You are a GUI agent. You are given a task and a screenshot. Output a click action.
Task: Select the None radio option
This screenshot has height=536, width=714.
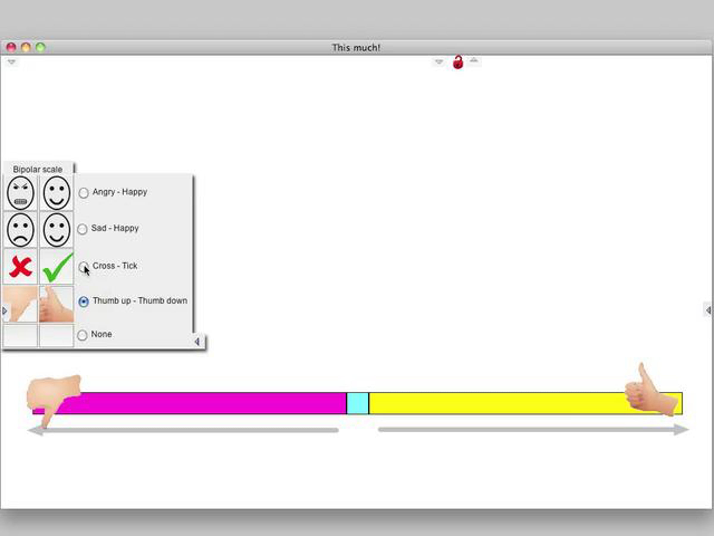click(83, 335)
